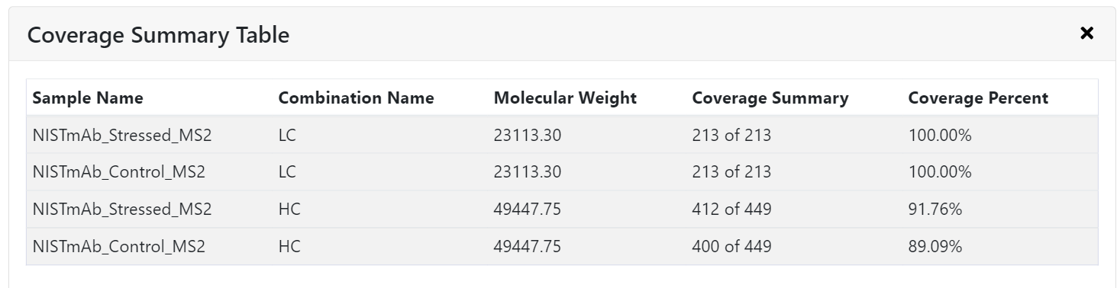This screenshot has width=1117, height=288.
Task: Click the 400 of 449 coverage cell
Action: [x=731, y=247]
